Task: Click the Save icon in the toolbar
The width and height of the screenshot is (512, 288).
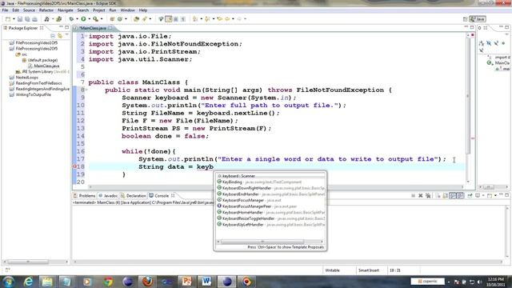Action: [20, 19]
